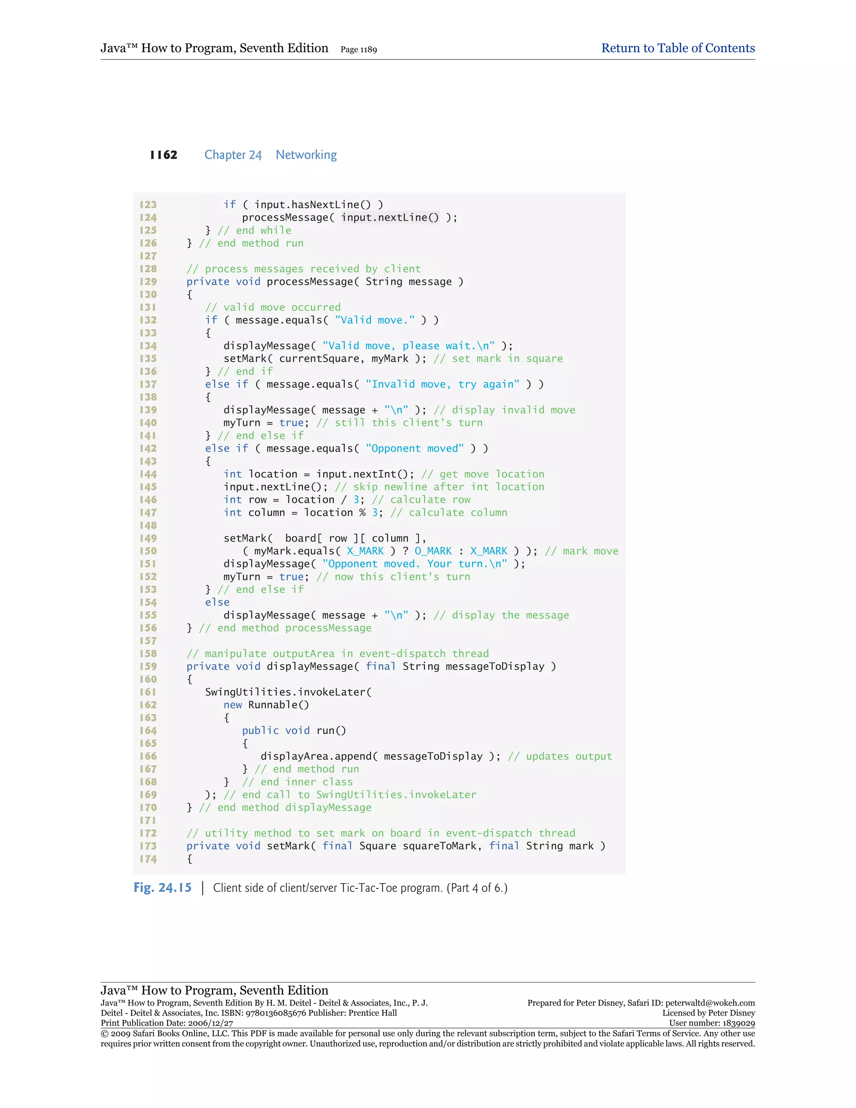856x1108 pixels.
Task: Click the Chapter 24 heading text
Action: coord(233,155)
